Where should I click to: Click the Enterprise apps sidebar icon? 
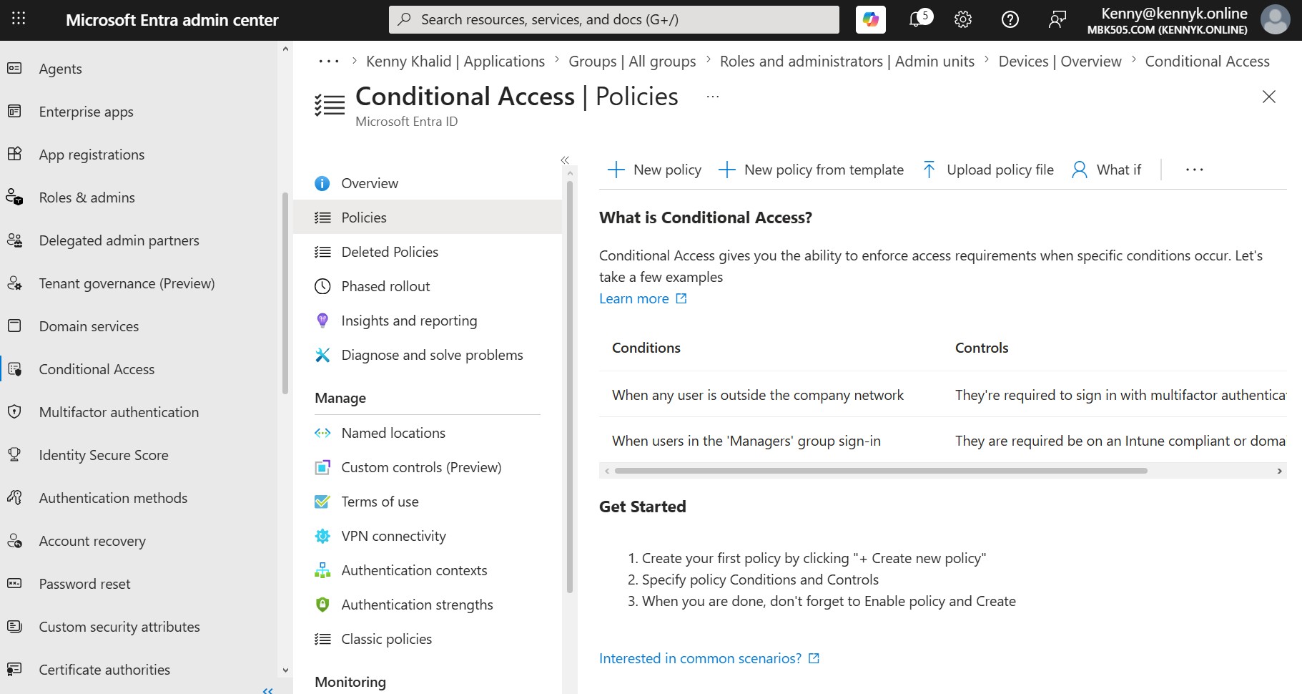coord(14,112)
